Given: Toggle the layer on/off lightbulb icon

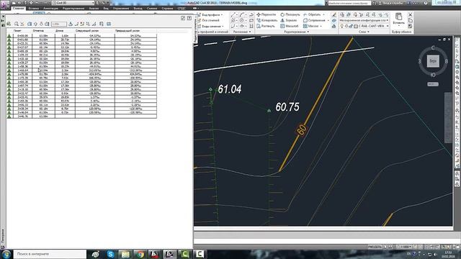Looking at the screenshot, I should click(x=341, y=26).
